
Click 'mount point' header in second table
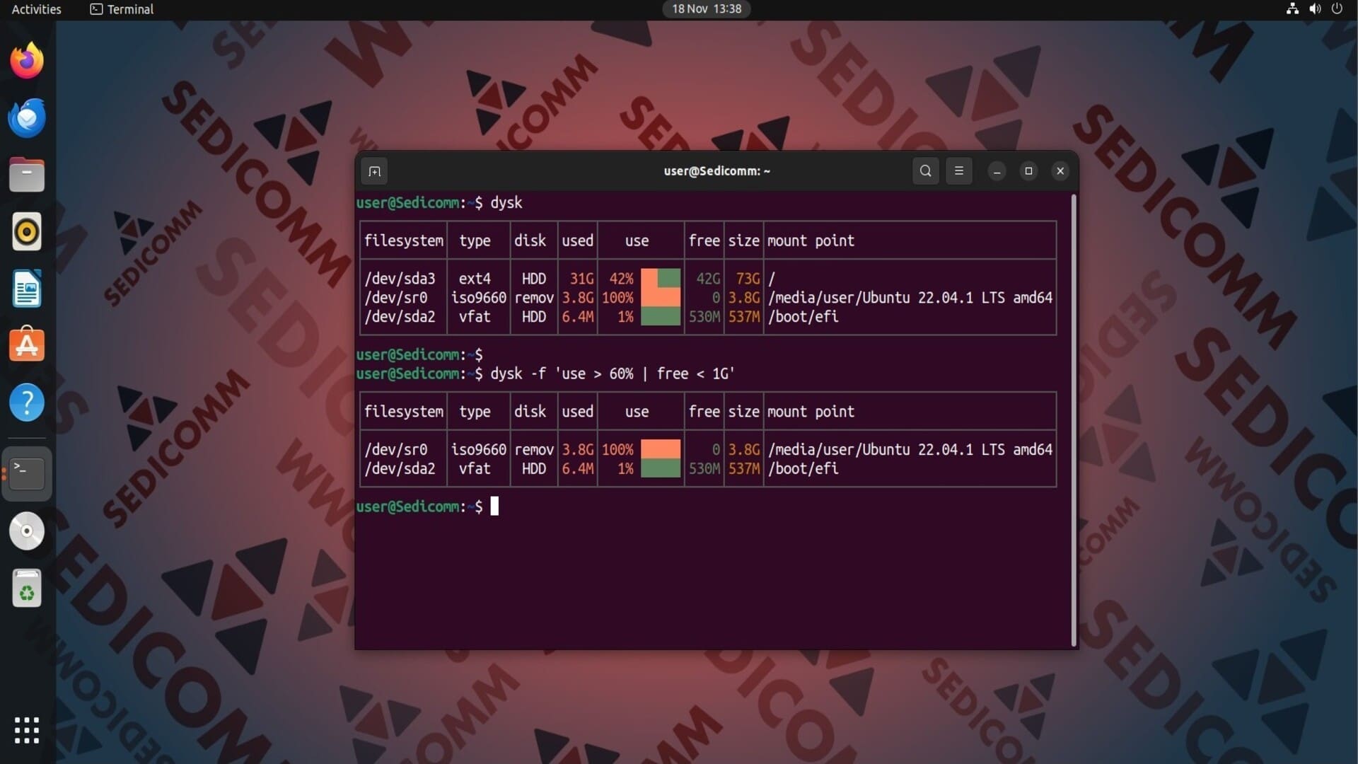click(811, 412)
